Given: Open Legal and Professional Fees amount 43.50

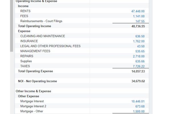Looking at the screenshot, I should pyautogui.click(x=141, y=46).
